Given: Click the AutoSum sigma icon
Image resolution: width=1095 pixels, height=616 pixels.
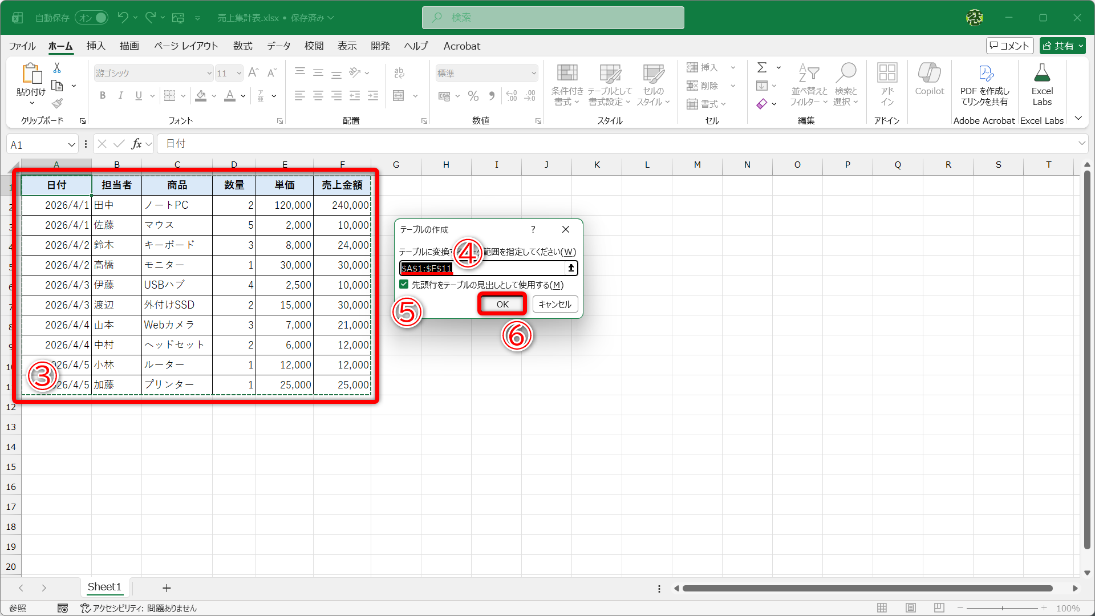Looking at the screenshot, I should click(761, 68).
